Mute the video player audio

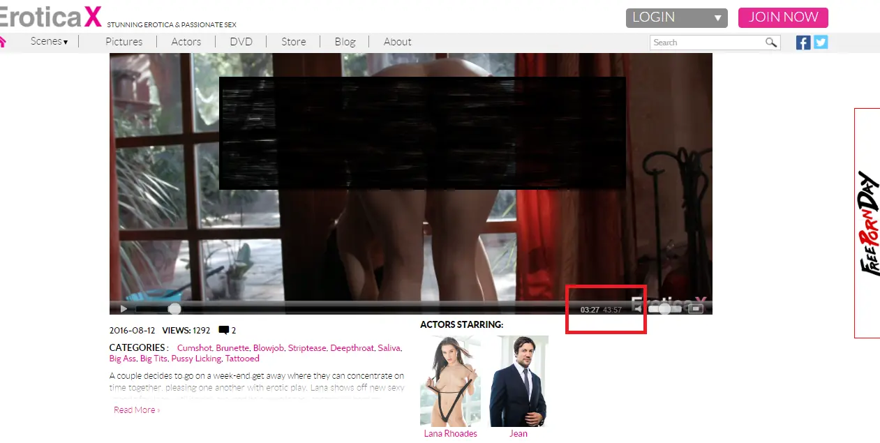click(x=637, y=308)
